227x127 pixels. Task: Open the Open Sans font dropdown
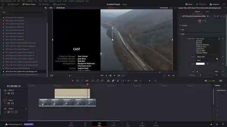pos(207,57)
